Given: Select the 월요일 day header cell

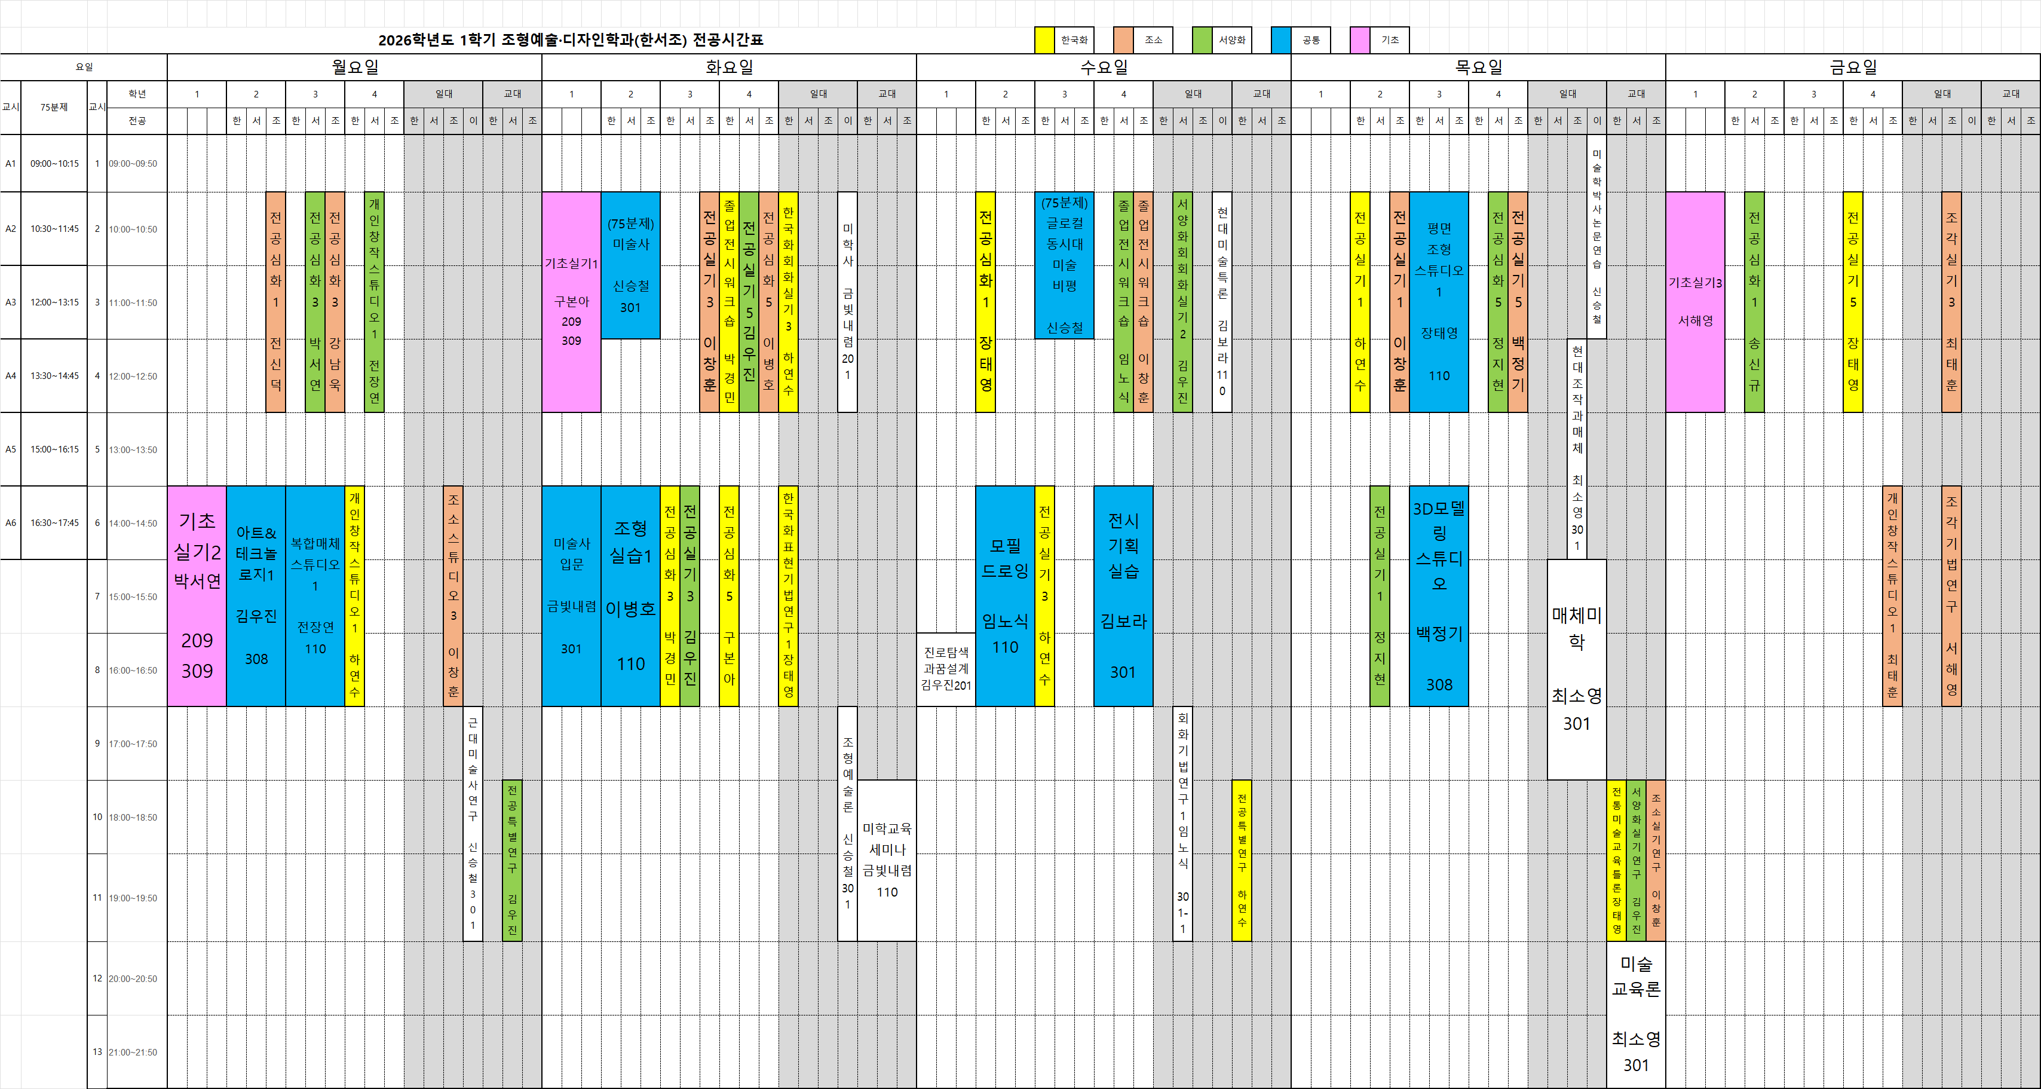Looking at the screenshot, I should pyautogui.click(x=354, y=68).
